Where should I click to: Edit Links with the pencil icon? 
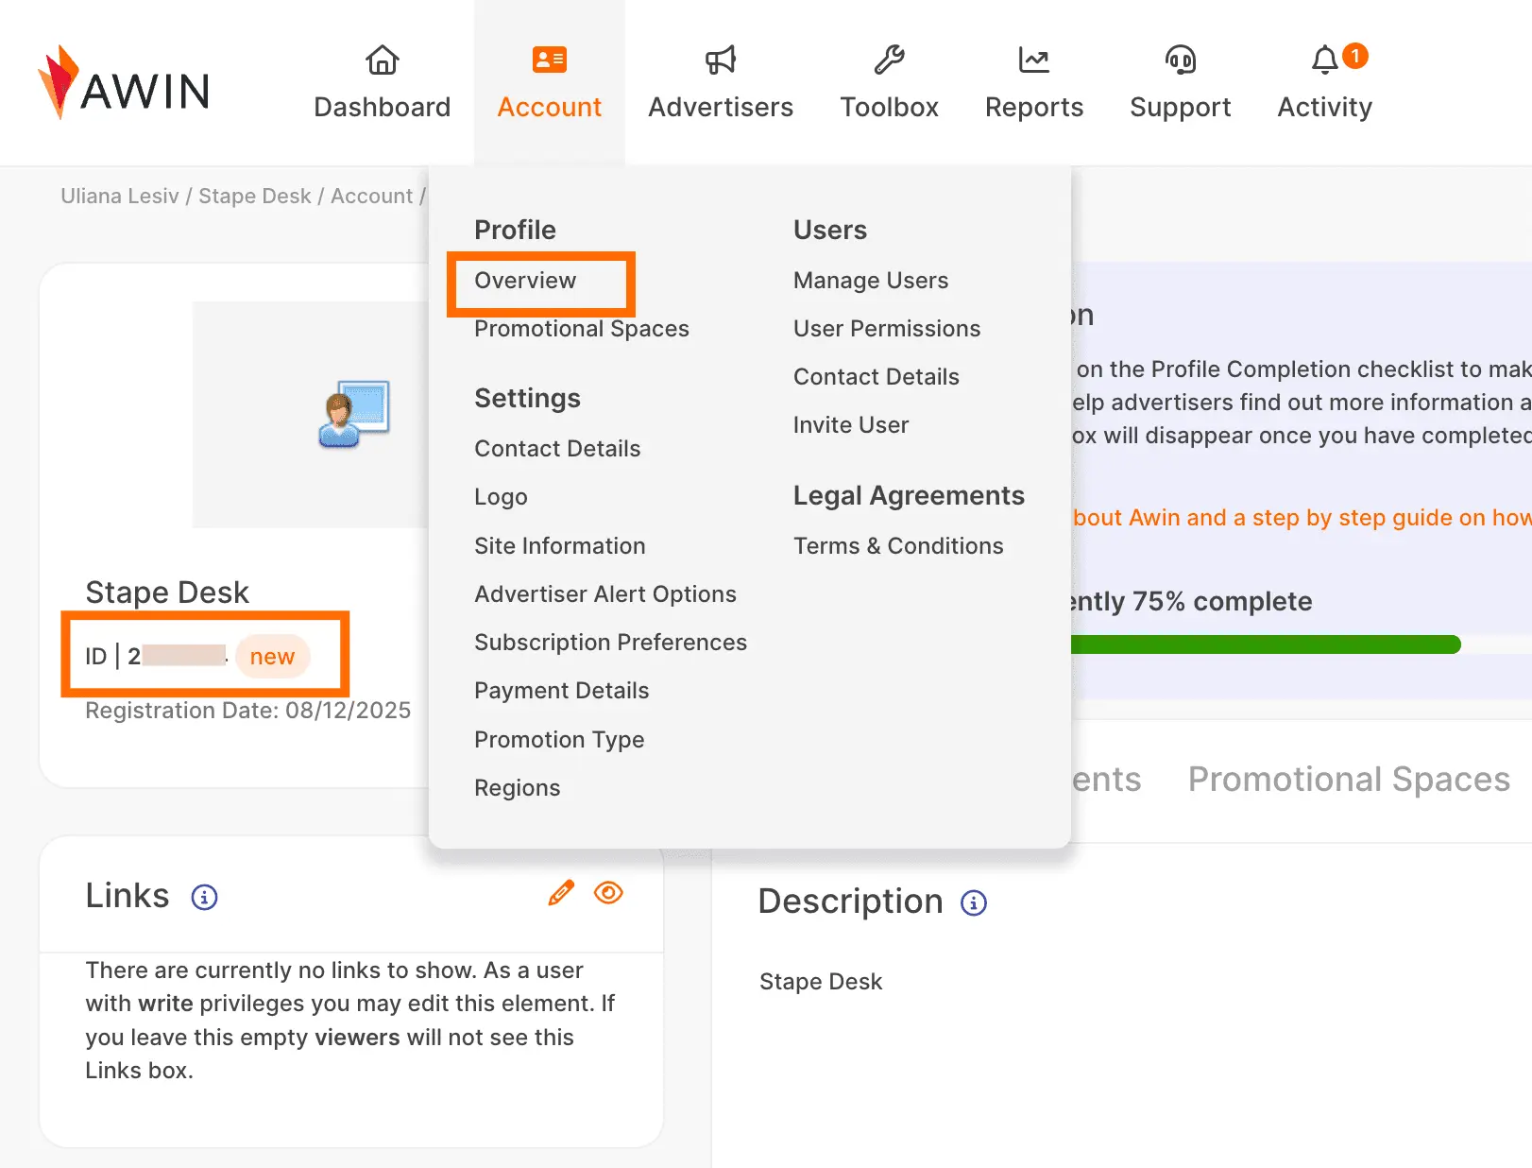point(561,893)
